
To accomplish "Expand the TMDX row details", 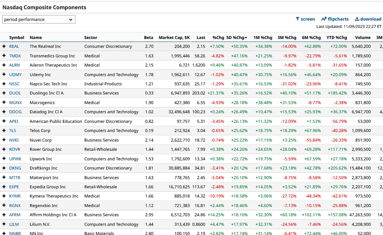I will [x=4, y=56].
